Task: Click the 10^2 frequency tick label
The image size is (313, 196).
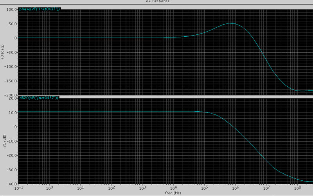Action: coord(112,188)
